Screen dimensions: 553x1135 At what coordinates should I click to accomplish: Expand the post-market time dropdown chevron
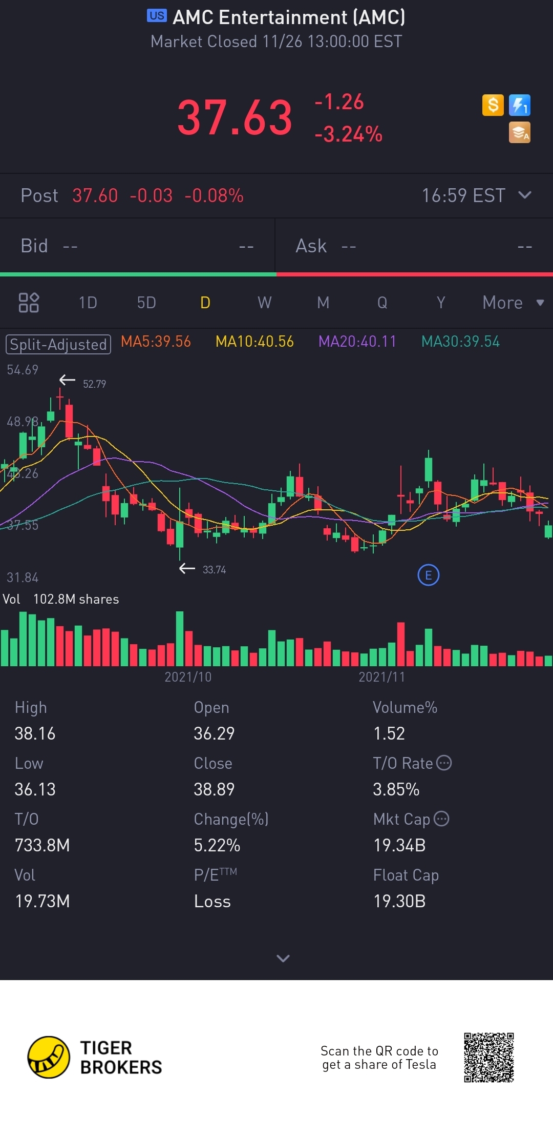[525, 195]
